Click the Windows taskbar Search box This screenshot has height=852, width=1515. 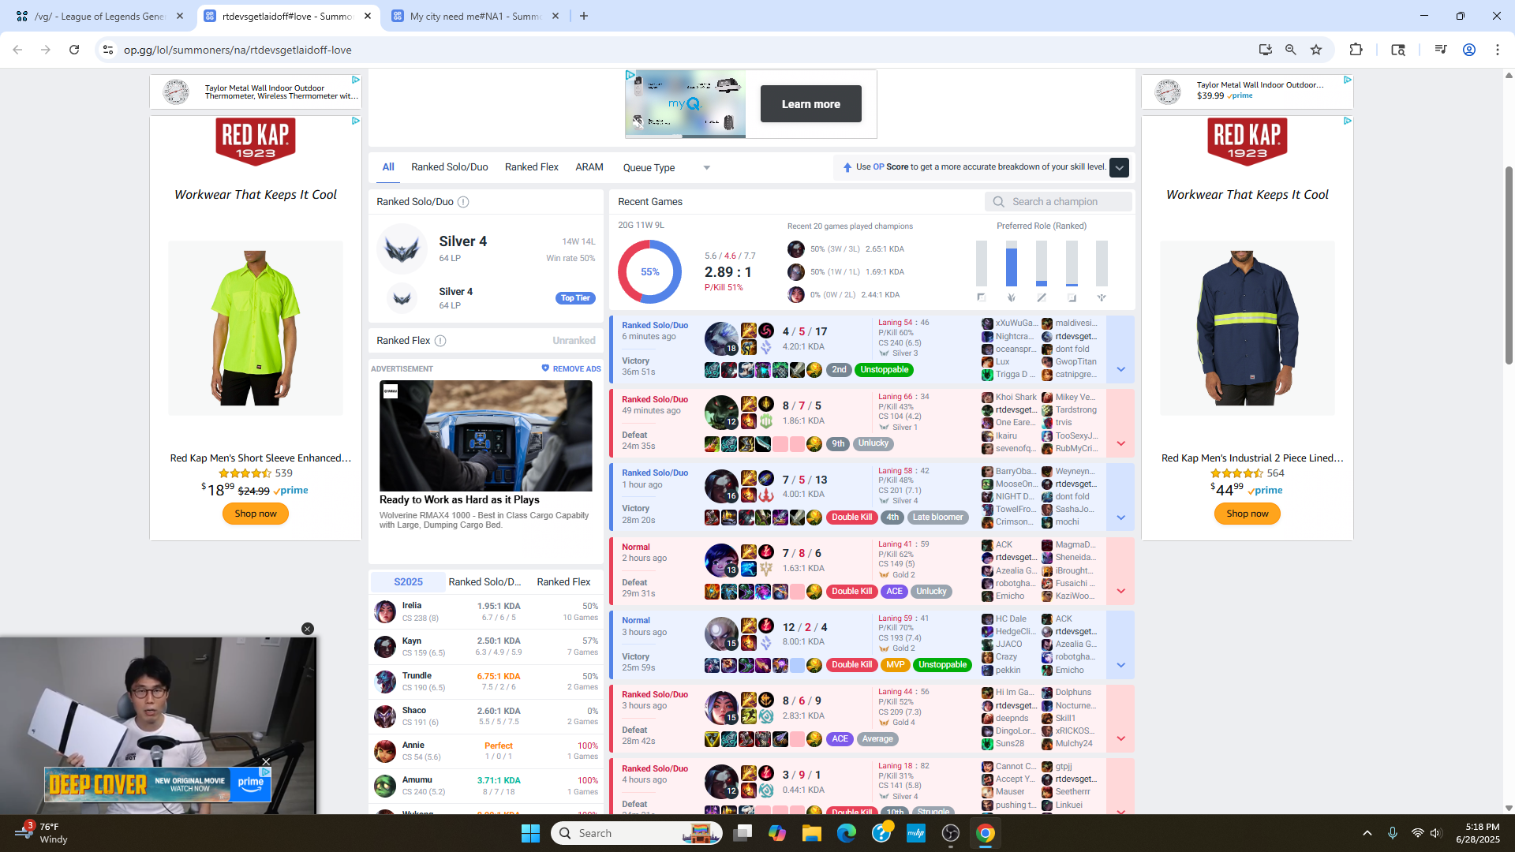tap(637, 833)
